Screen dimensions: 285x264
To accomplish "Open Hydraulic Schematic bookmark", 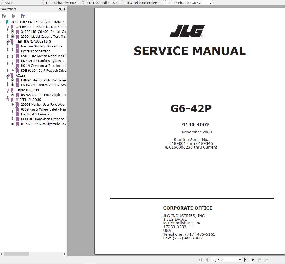I will pyautogui.click(x=36, y=51).
